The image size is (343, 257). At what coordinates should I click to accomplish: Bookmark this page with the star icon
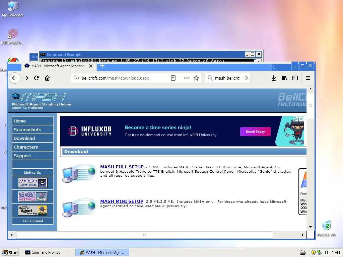[x=196, y=78]
